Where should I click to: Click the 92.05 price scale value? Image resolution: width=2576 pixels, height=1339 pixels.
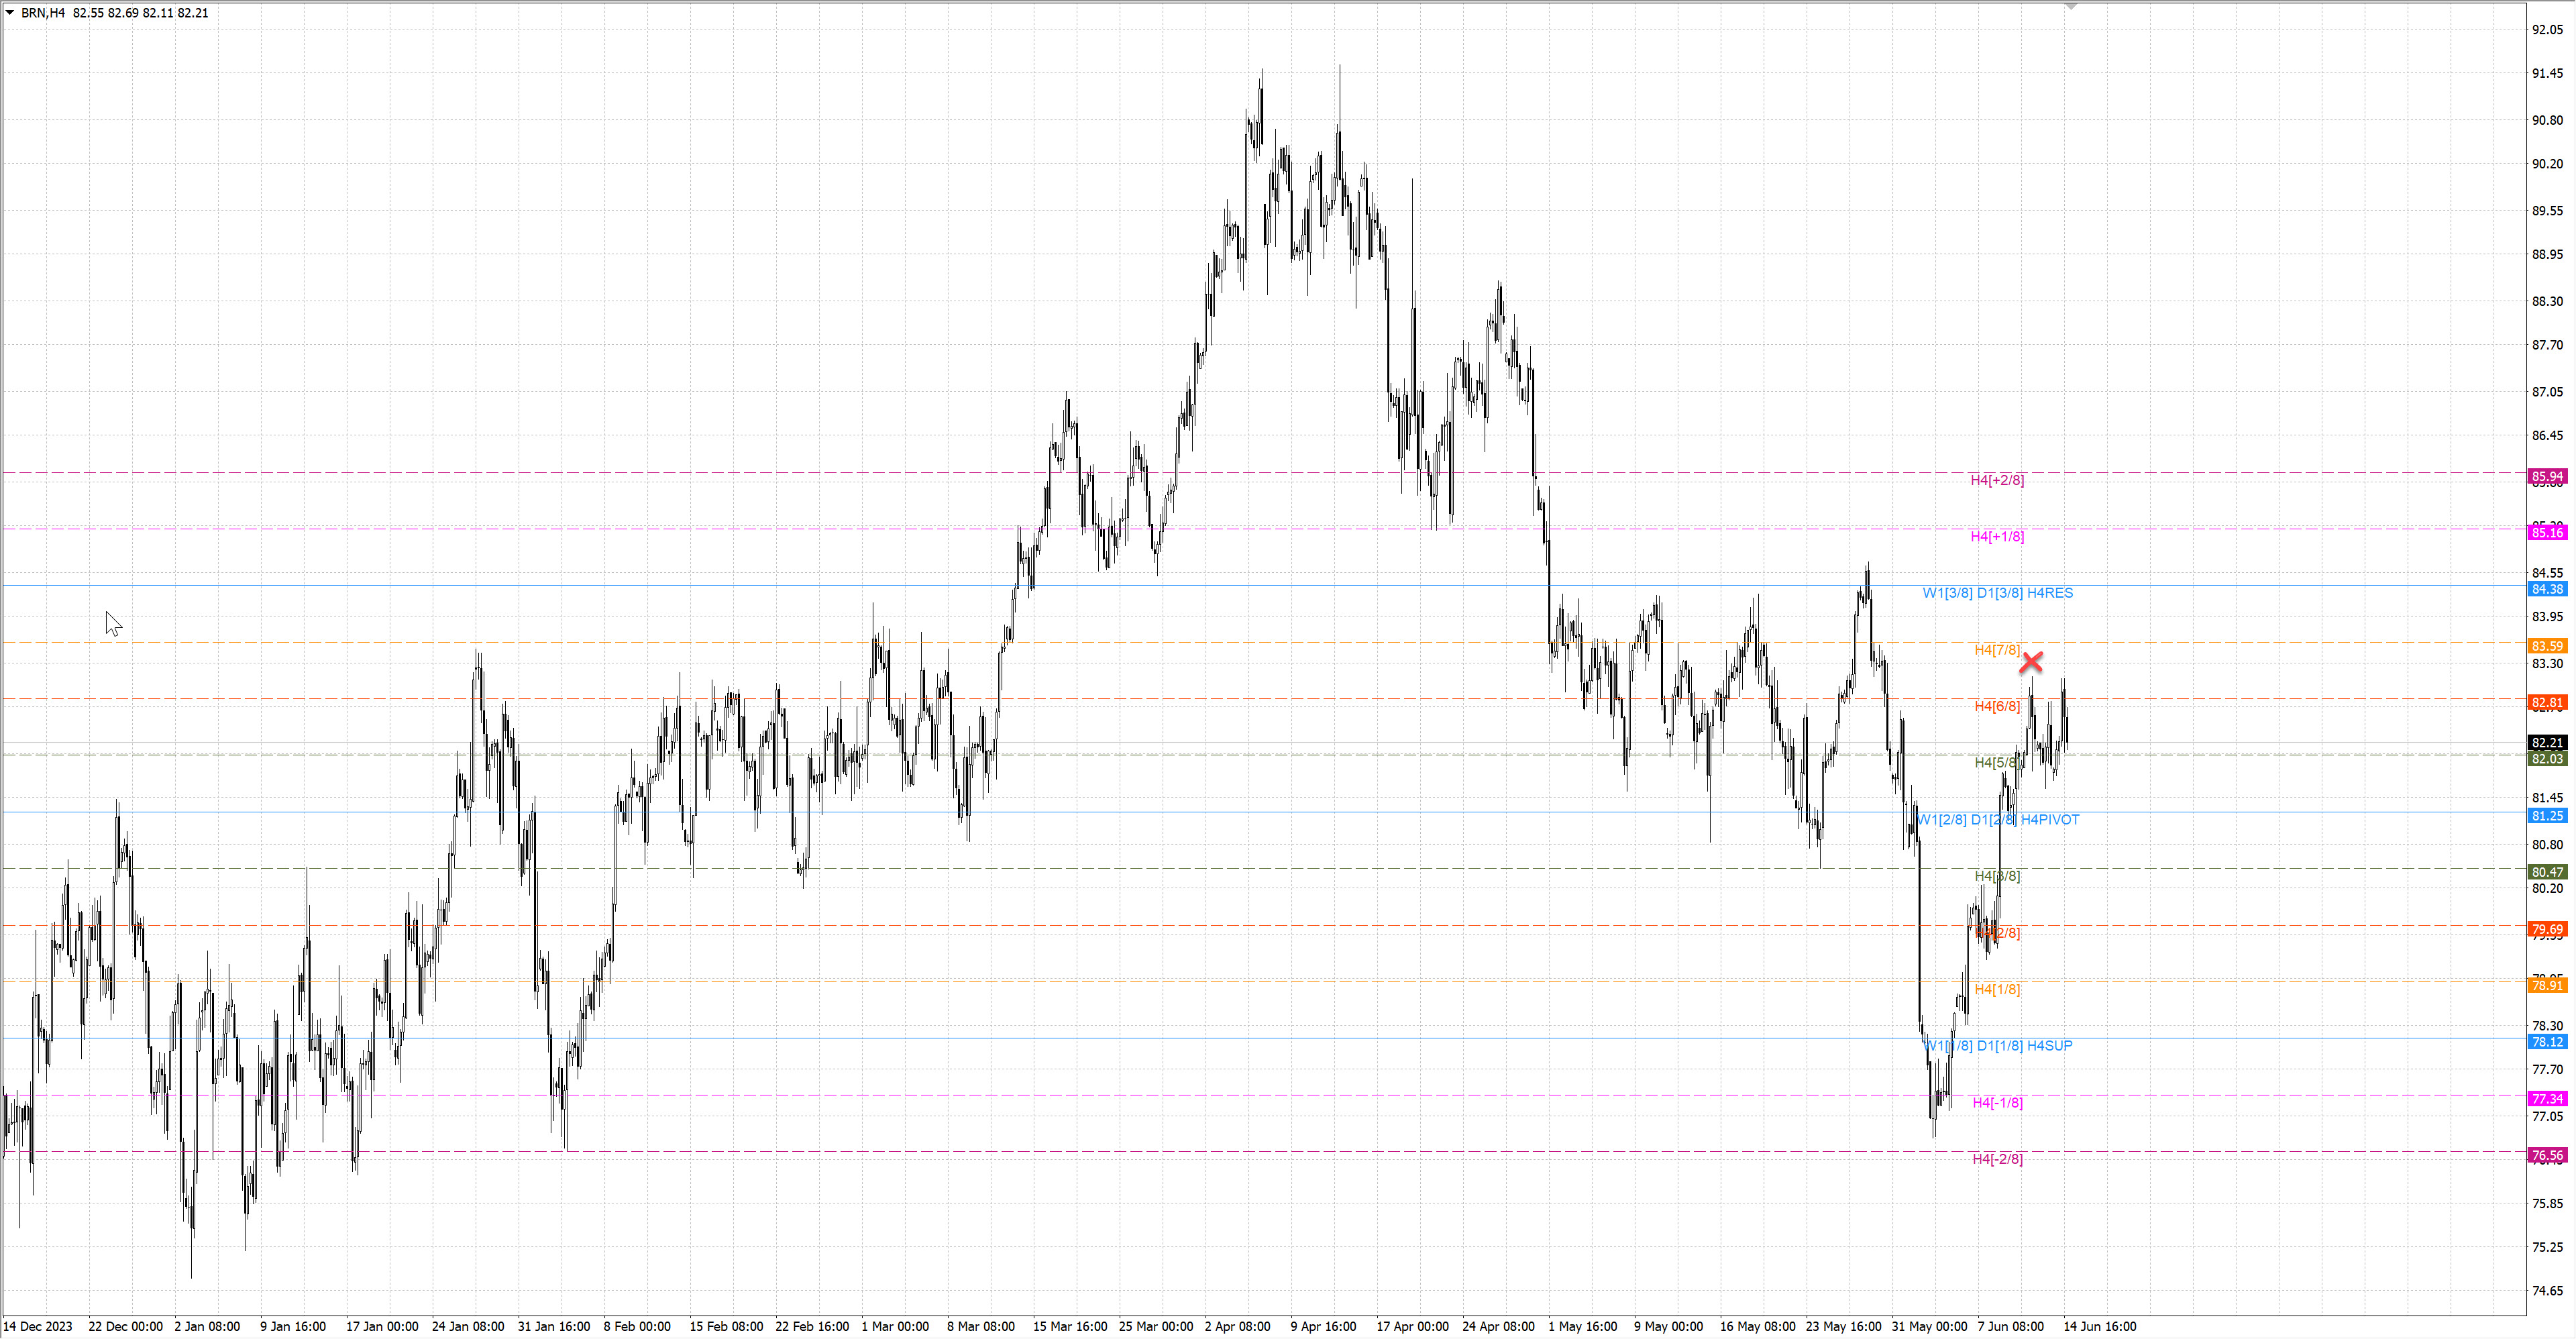pos(2547,30)
